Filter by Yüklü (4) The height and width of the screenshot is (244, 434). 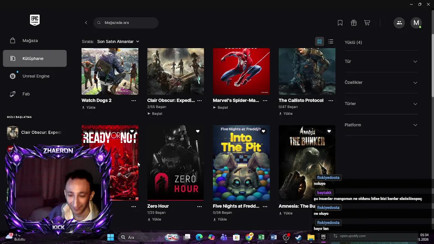tap(353, 42)
